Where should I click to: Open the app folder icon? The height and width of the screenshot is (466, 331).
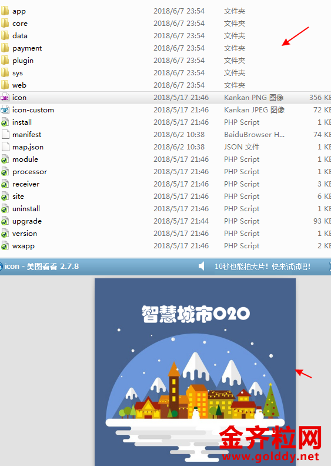point(5,11)
